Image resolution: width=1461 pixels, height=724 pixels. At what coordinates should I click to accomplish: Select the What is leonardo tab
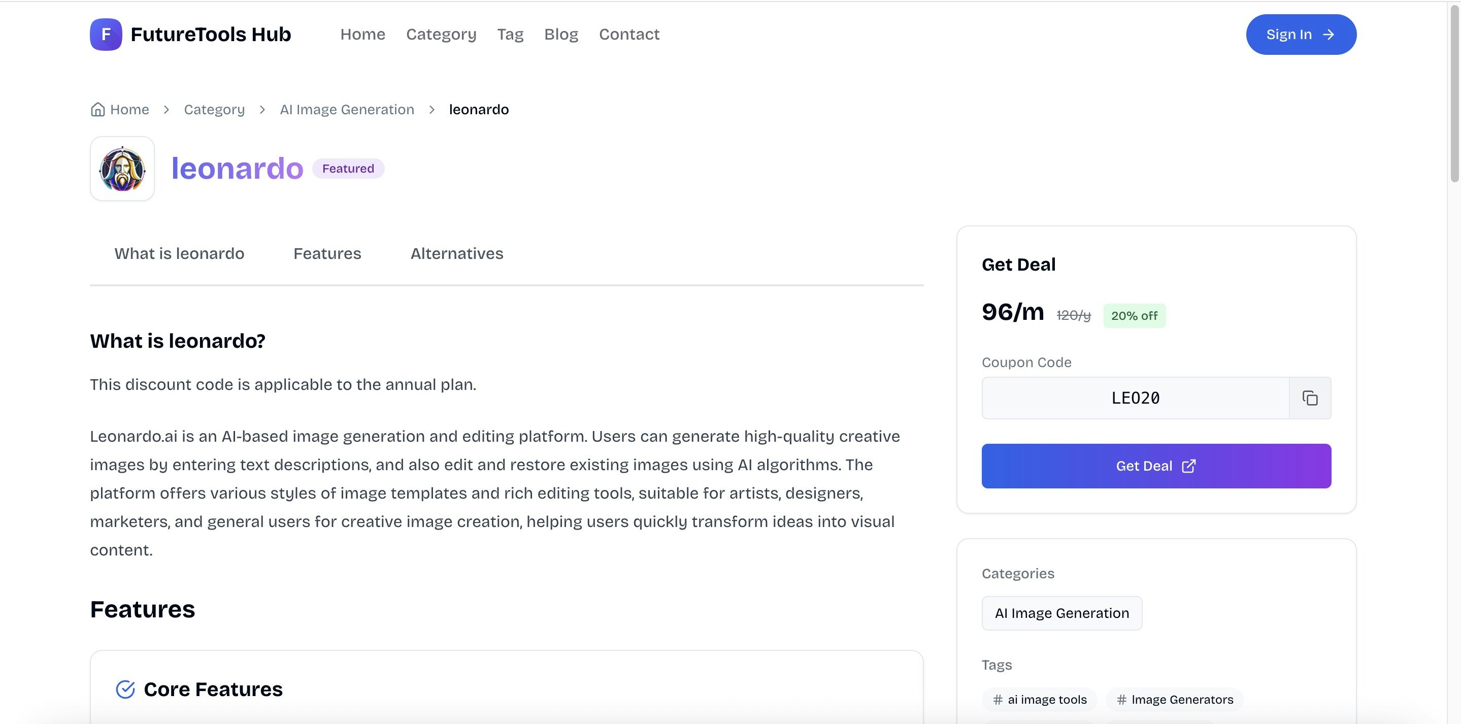click(179, 254)
